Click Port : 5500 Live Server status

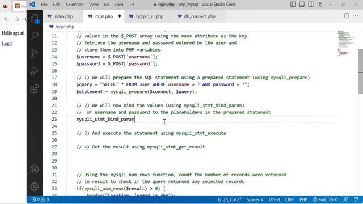(325, 199)
